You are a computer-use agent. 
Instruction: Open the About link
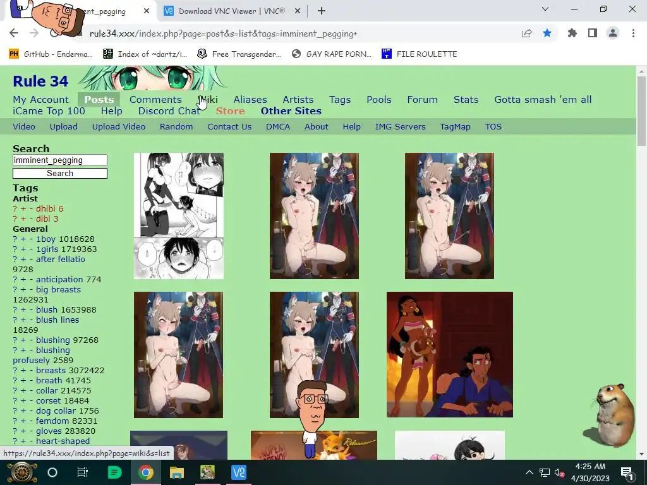pos(316,126)
